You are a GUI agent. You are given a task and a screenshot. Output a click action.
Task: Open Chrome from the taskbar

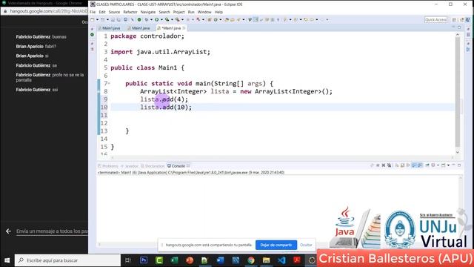click(x=251, y=260)
